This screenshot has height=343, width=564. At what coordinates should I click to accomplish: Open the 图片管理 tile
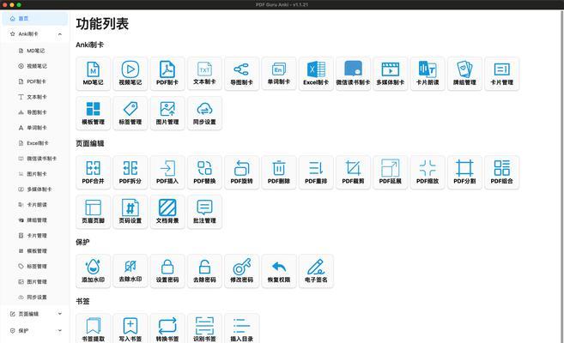(167, 113)
